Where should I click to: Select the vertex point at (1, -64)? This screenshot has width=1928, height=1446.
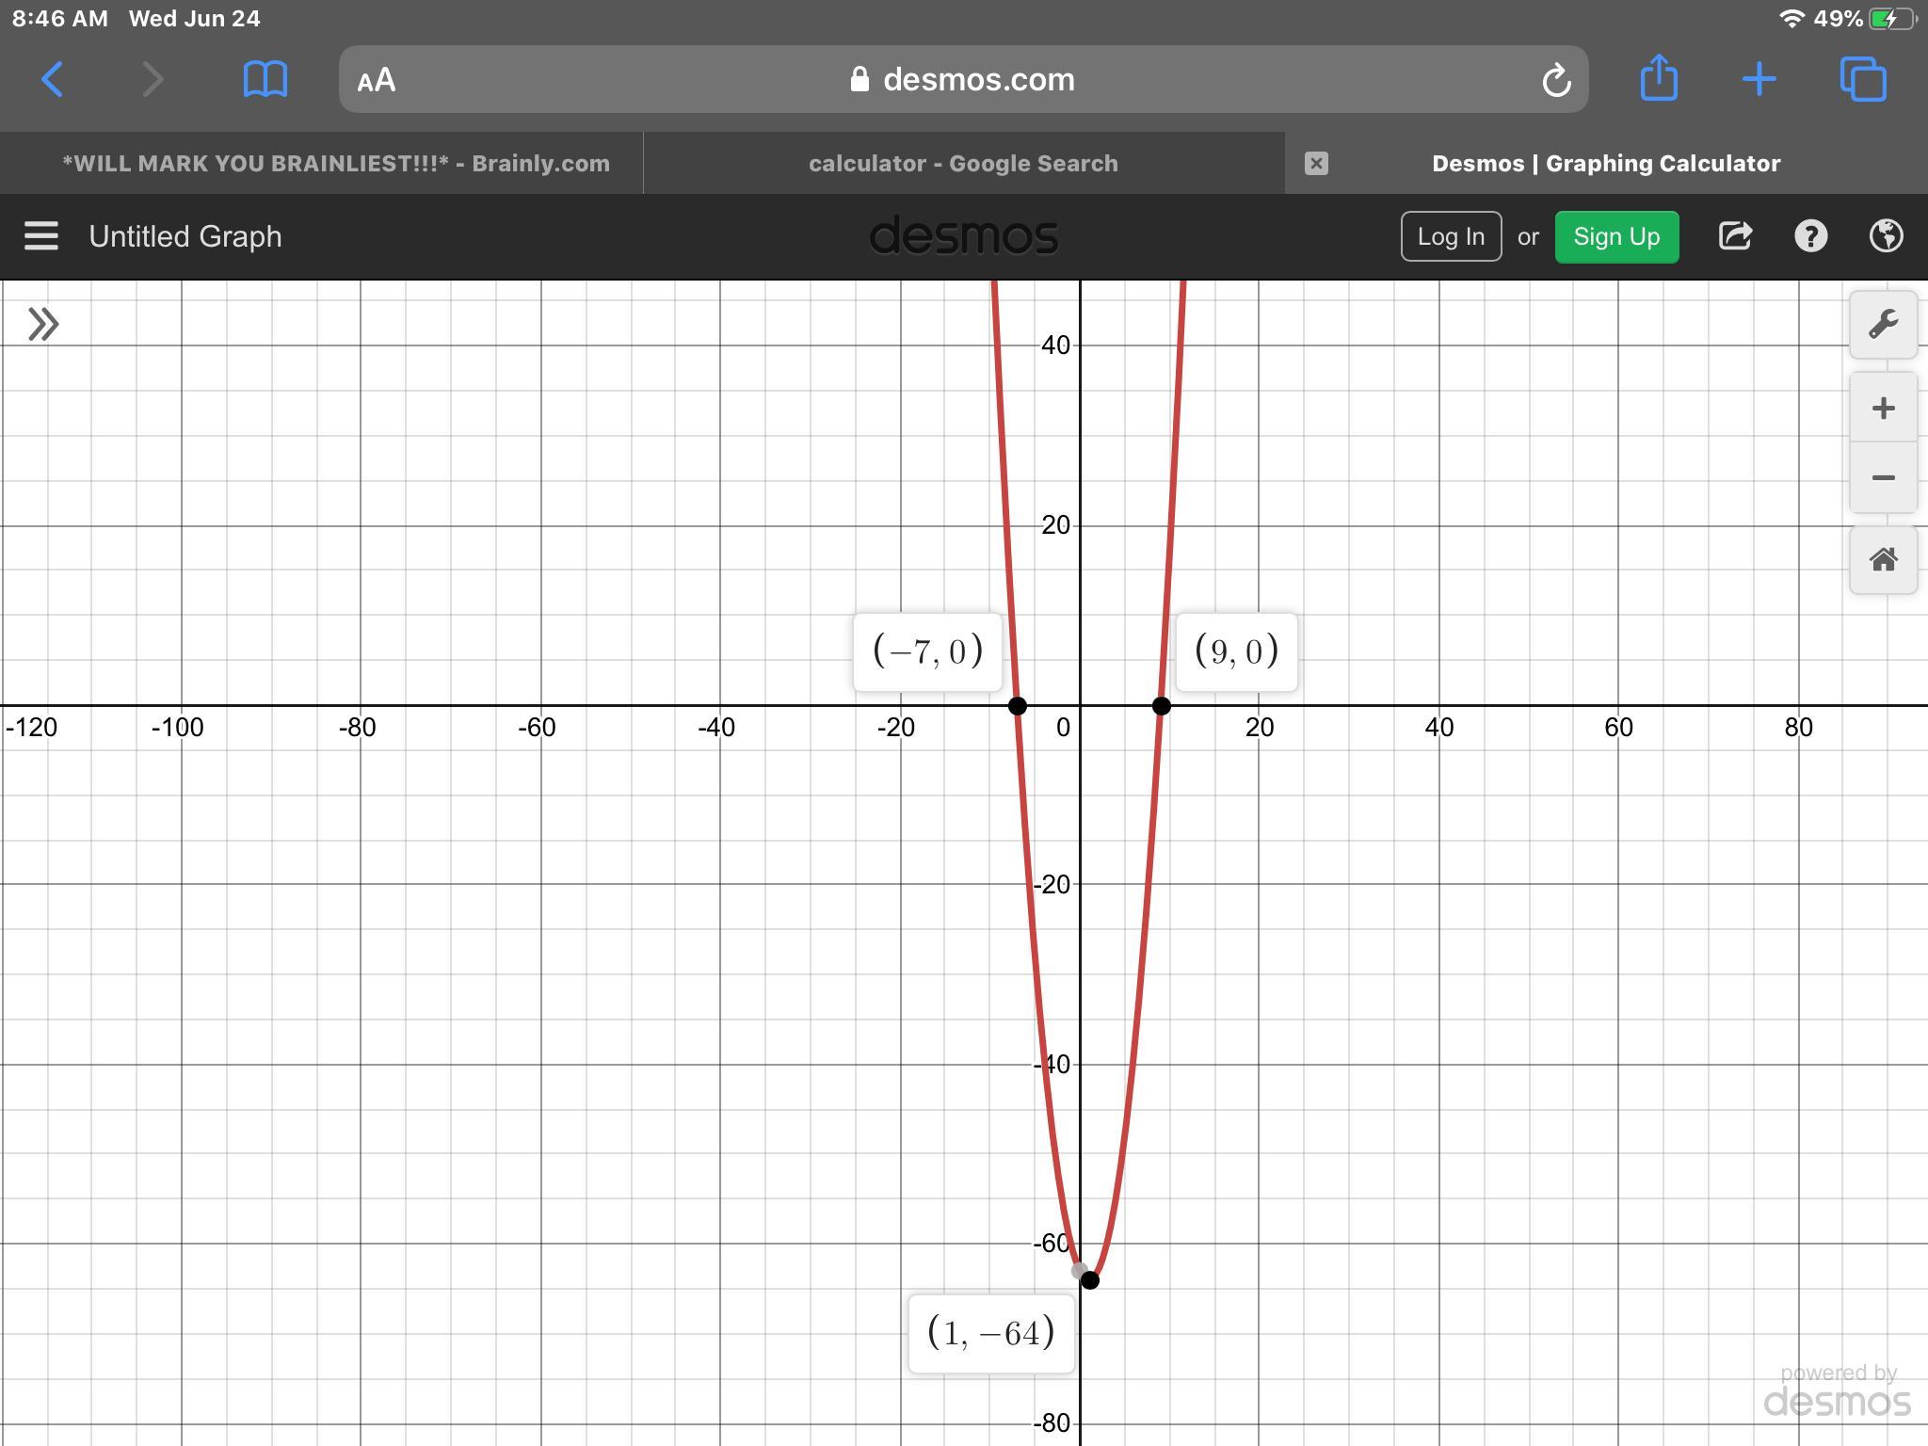pos(1089,1280)
